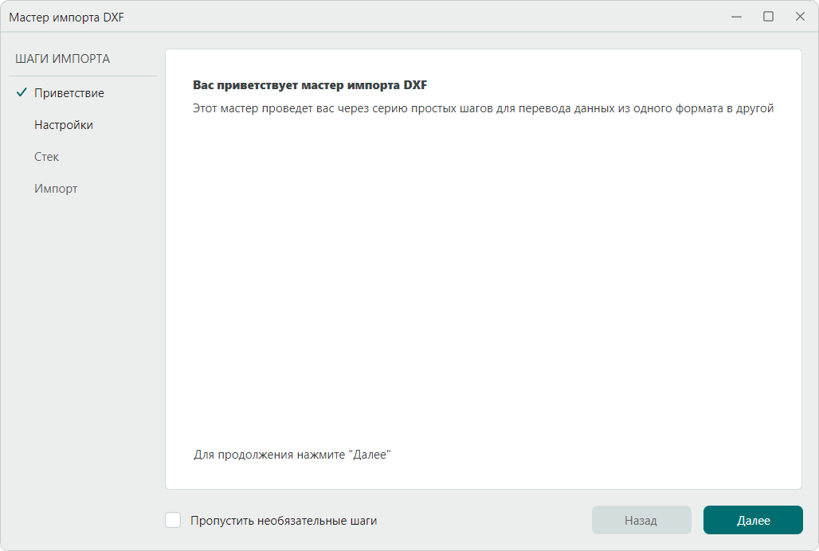Click the checkmark icon beside Приветствие

[x=22, y=92]
